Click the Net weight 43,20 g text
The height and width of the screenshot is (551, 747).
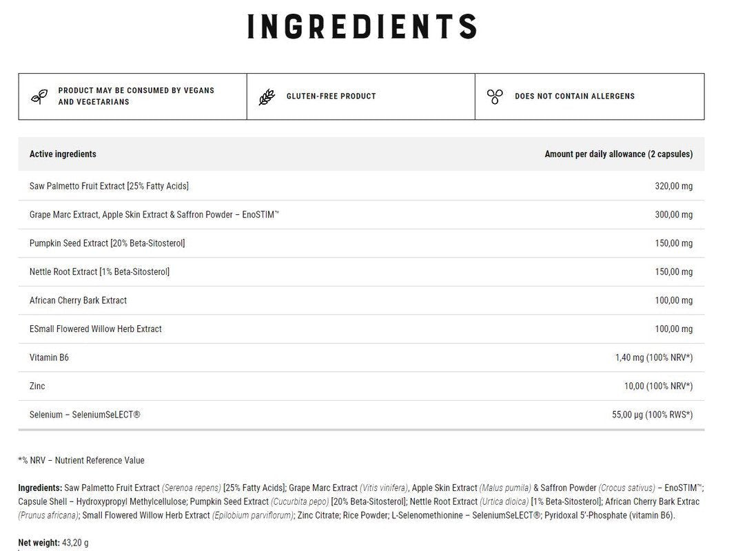[53, 543]
